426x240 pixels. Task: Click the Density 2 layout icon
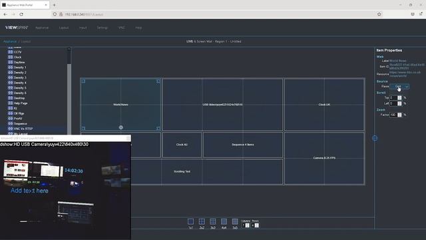11,73
